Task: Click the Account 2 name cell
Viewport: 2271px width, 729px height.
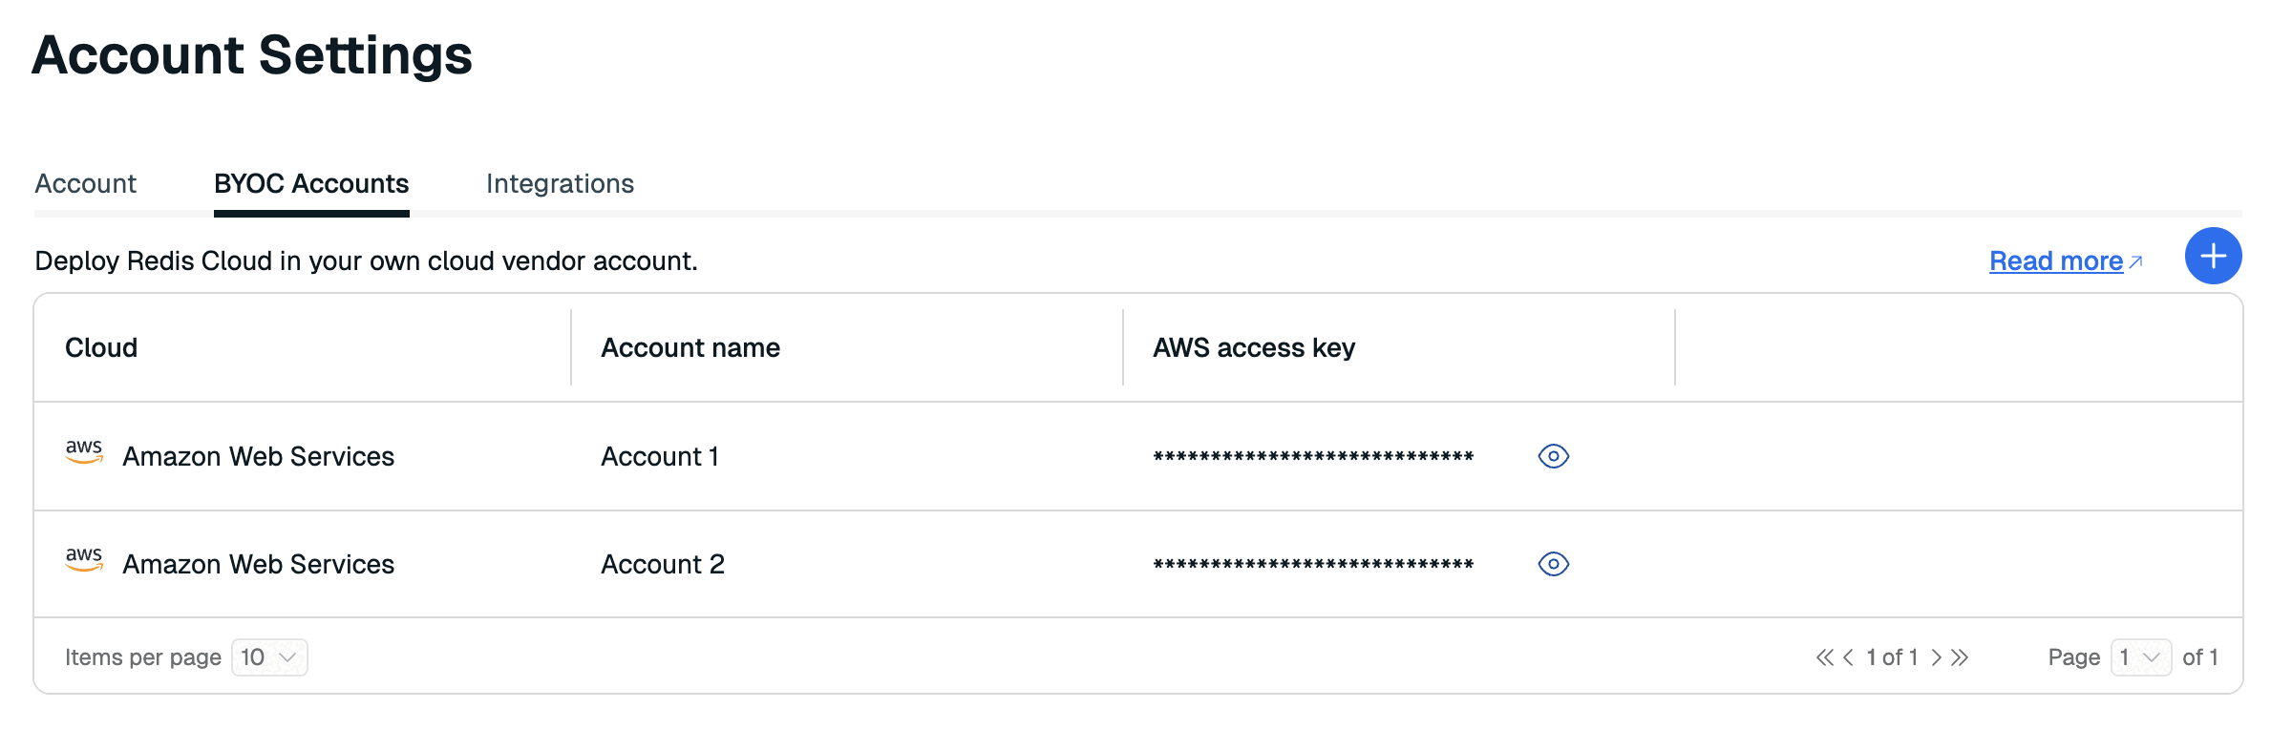Action: tap(663, 564)
